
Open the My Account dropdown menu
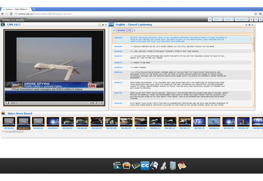242,19
